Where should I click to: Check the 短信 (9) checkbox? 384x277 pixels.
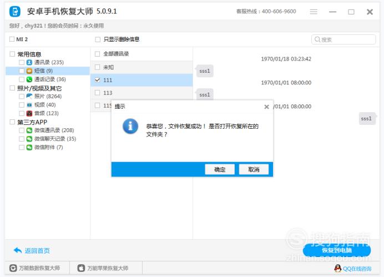tap(22, 71)
